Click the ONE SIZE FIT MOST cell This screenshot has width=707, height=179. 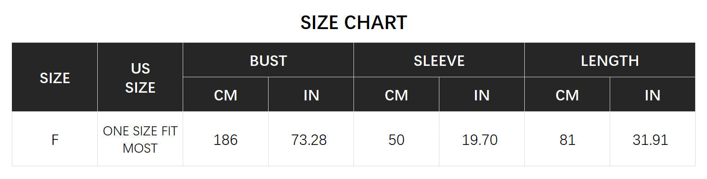tap(140, 139)
